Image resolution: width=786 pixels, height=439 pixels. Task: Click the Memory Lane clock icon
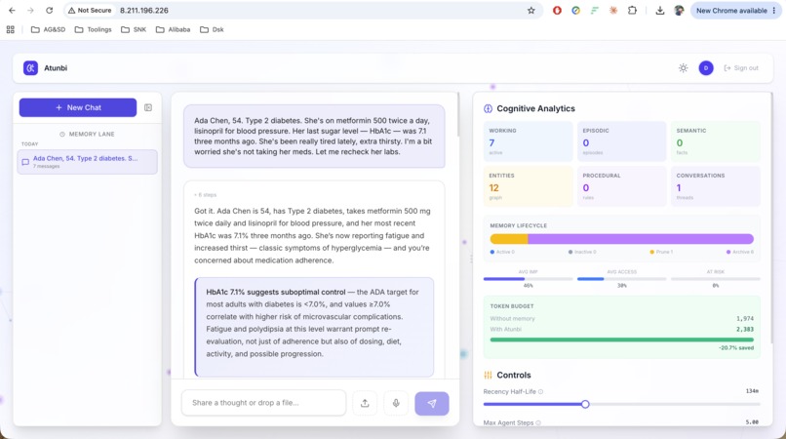pos(62,134)
